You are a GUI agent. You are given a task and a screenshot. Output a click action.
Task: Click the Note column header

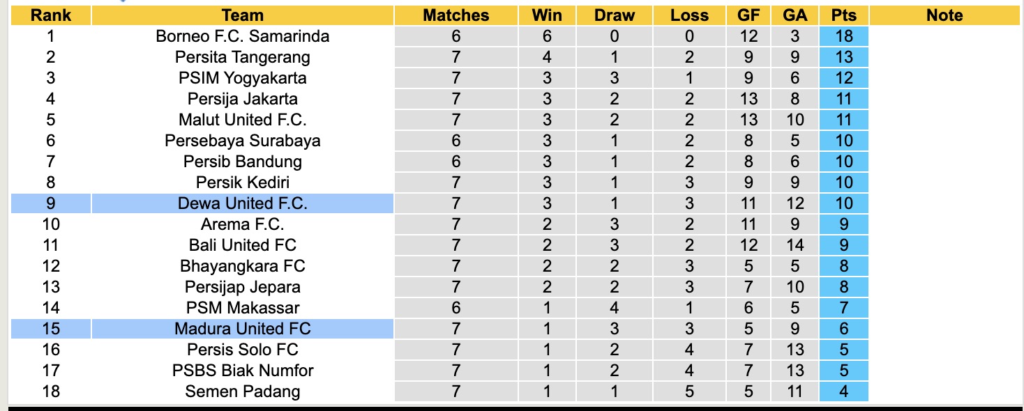click(944, 15)
